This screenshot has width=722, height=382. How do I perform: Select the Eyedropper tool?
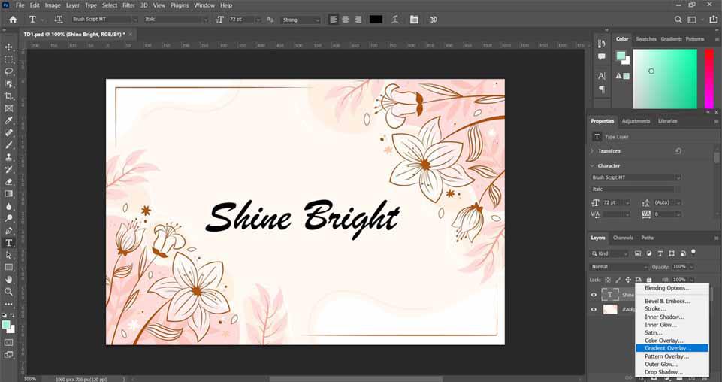point(9,120)
